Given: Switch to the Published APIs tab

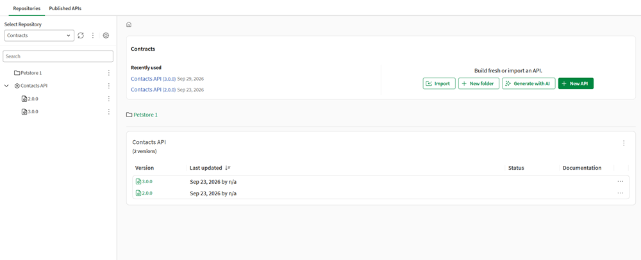Looking at the screenshot, I should pos(65,8).
